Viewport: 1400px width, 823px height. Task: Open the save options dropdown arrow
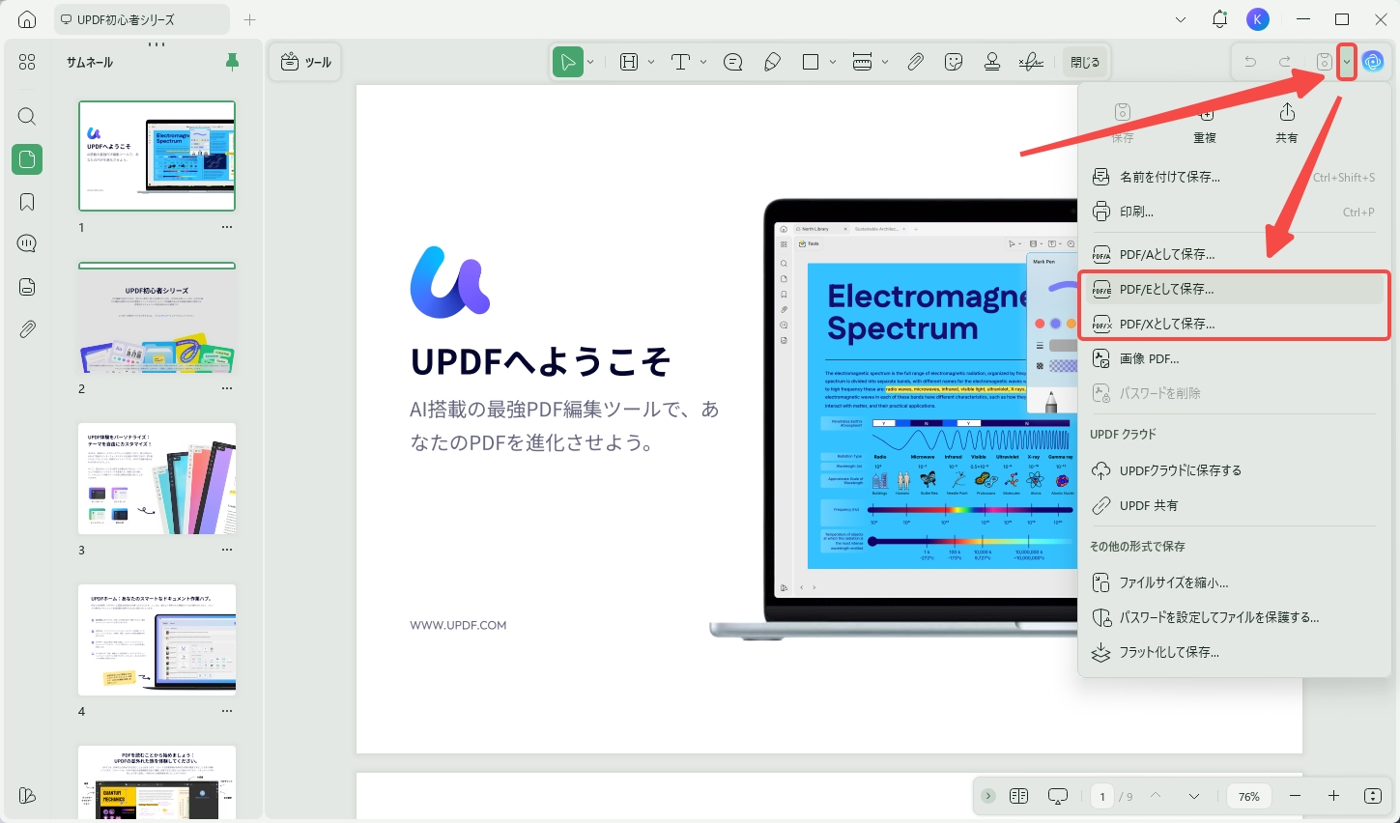(1347, 61)
